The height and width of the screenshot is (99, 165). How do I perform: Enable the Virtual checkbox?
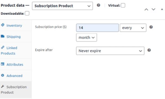point(123,5)
